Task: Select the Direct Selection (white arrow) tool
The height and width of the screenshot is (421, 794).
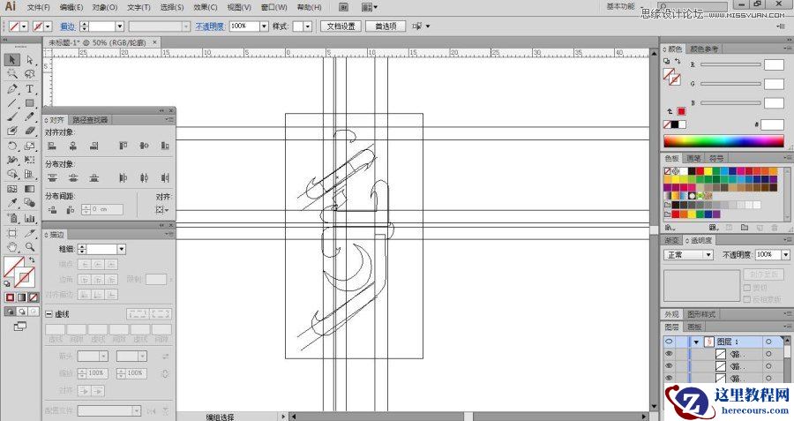Action: tap(30, 60)
